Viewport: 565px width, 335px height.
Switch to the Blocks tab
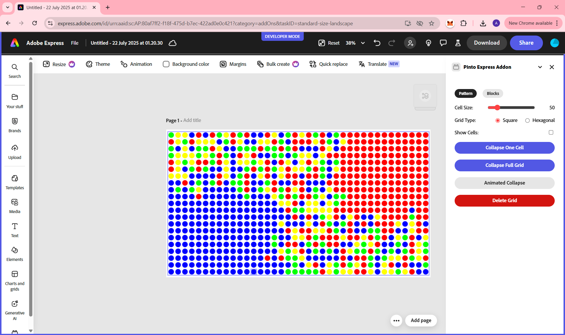(493, 93)
